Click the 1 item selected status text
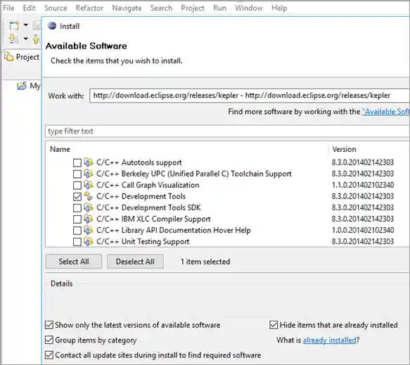This screenshot has width=410, height=365. [x=205, y=262]
